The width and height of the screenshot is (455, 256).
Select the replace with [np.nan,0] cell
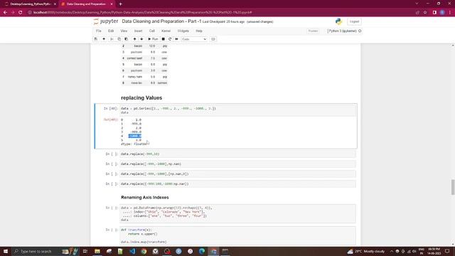tap(237, 174)
